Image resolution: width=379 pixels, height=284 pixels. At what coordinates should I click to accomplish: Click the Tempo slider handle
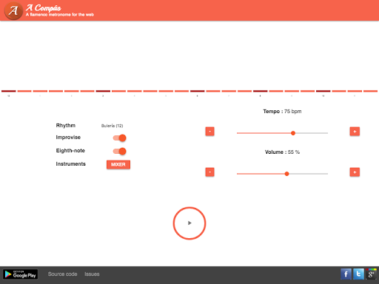coord(293,133)
